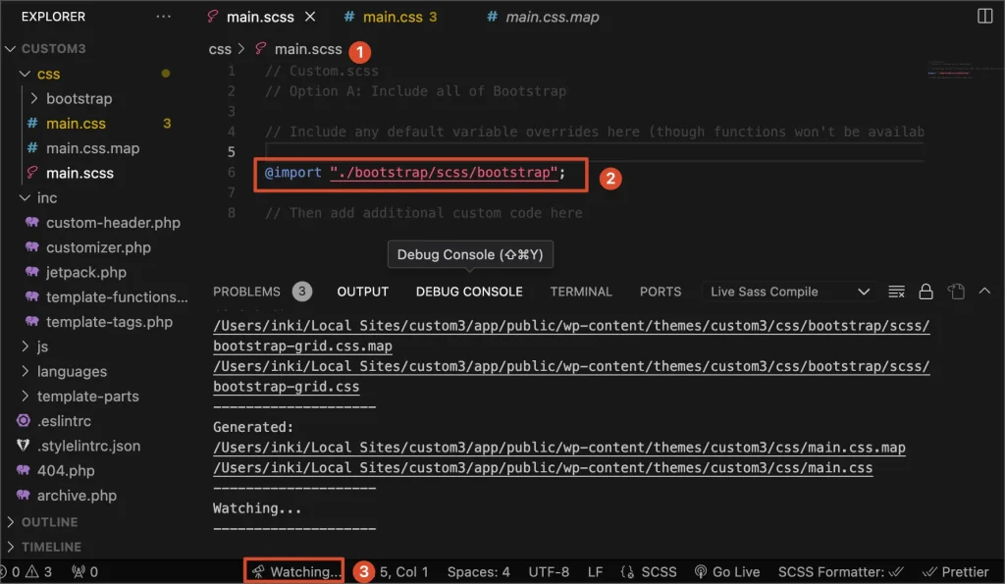Click the SCSS language mode button
The width and height of the screenshot is (1005, 584).
653,571
